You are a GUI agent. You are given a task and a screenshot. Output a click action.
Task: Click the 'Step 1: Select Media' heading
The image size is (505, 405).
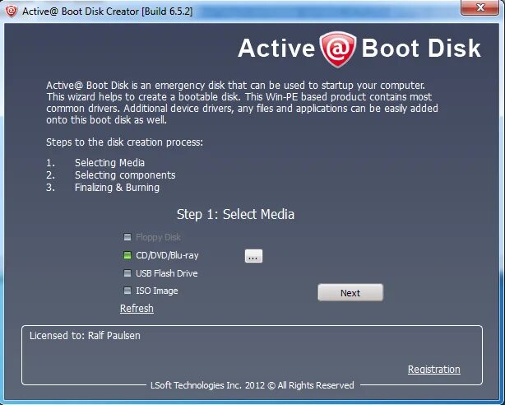click(235, 214)
